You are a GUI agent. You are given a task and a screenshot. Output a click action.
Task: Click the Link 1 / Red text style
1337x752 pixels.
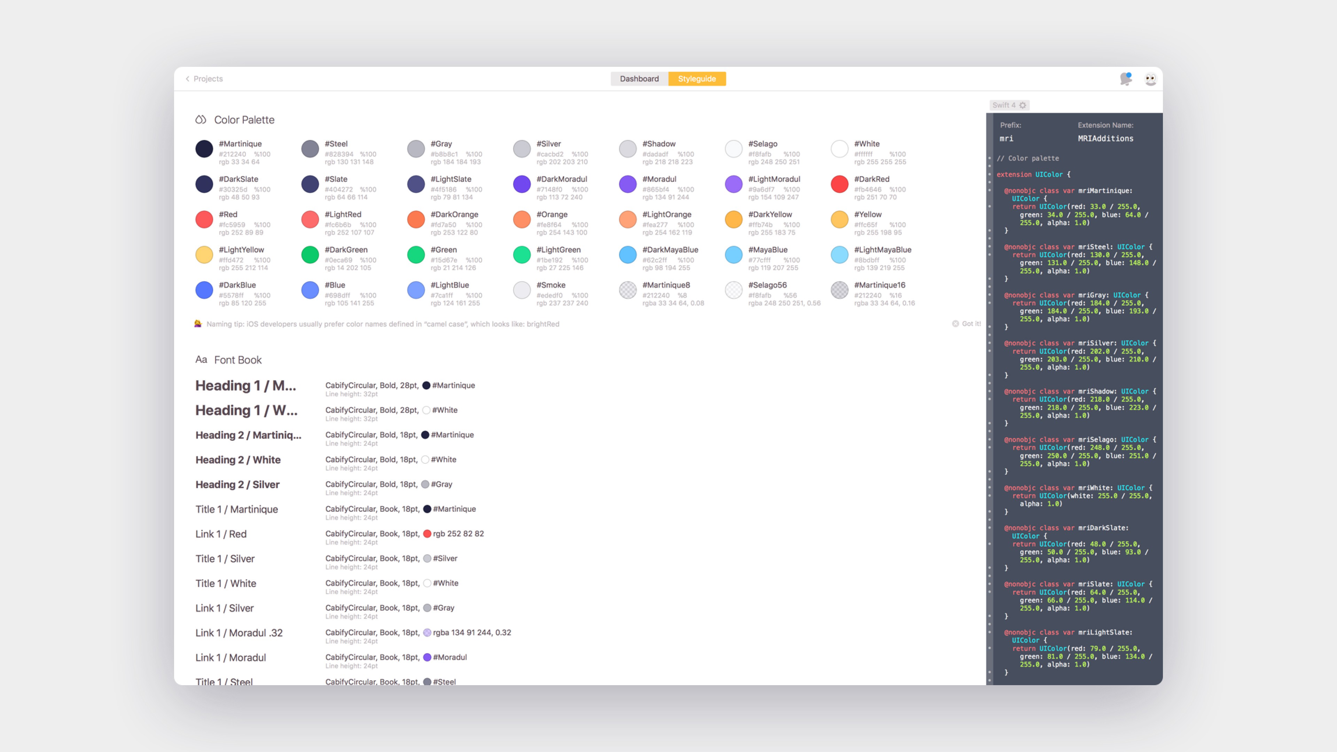221,534
